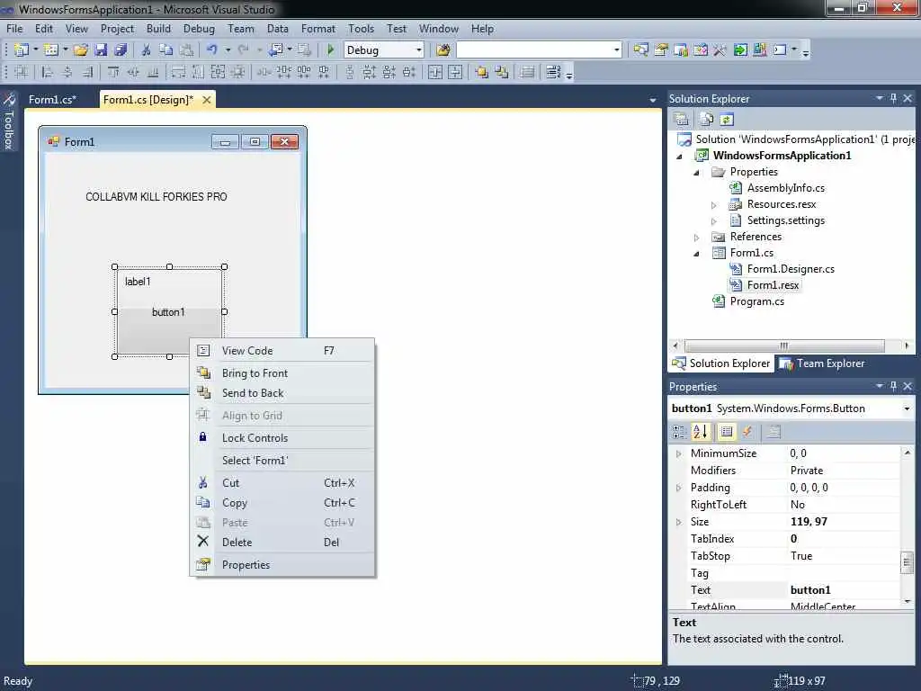Click the Text property value field
This screenshot has width=921, height=691.
844,590
